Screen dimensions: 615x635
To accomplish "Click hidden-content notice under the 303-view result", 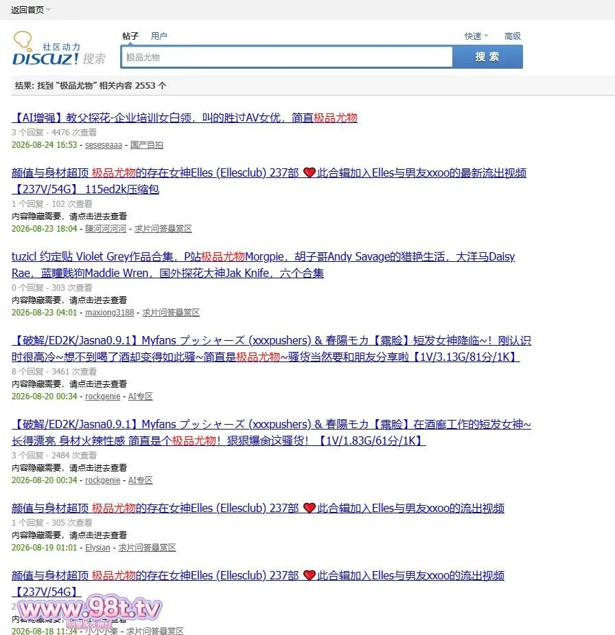I will [69, 300].
